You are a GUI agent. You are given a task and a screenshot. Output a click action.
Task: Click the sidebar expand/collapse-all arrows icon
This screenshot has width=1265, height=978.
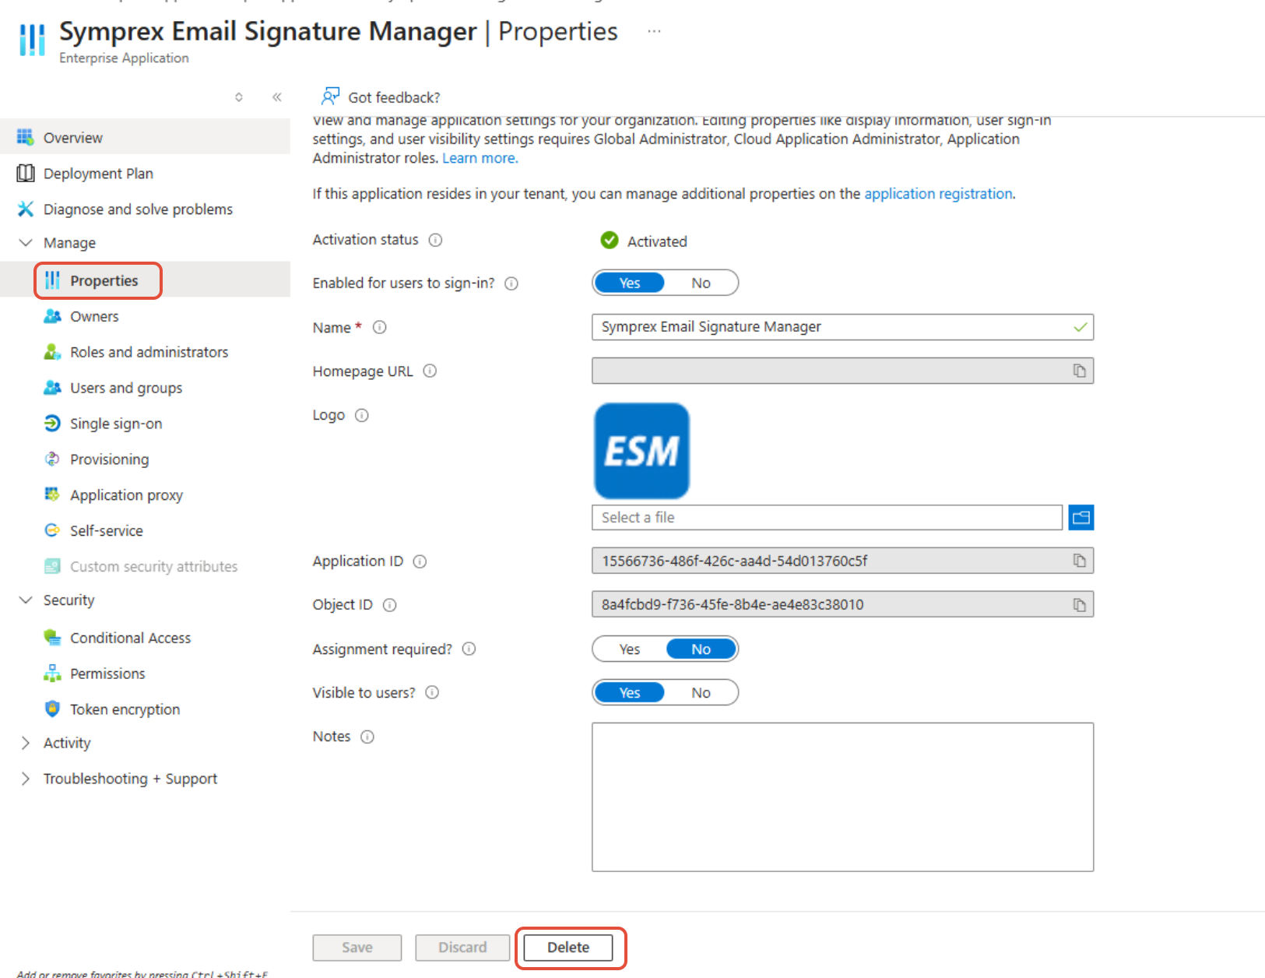[x=239, y=97]
